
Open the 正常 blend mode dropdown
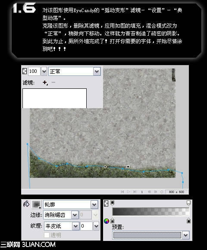(97, 71)
